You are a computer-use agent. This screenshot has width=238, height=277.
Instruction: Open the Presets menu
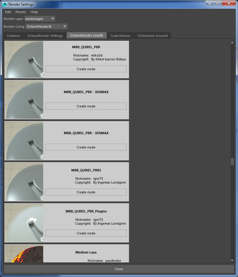point(21,12)
